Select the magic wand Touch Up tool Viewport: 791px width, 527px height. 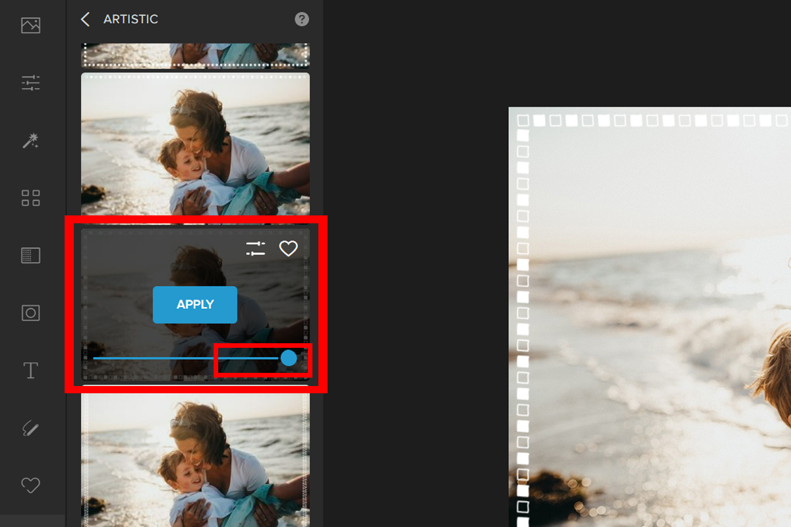(31, 140)
